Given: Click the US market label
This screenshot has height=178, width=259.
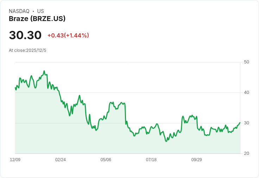Looking at the screenshot, I should [40, 11].
